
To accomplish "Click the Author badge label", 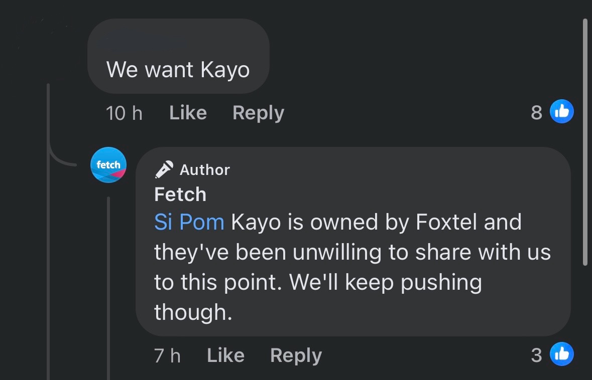I will [204, 170].
